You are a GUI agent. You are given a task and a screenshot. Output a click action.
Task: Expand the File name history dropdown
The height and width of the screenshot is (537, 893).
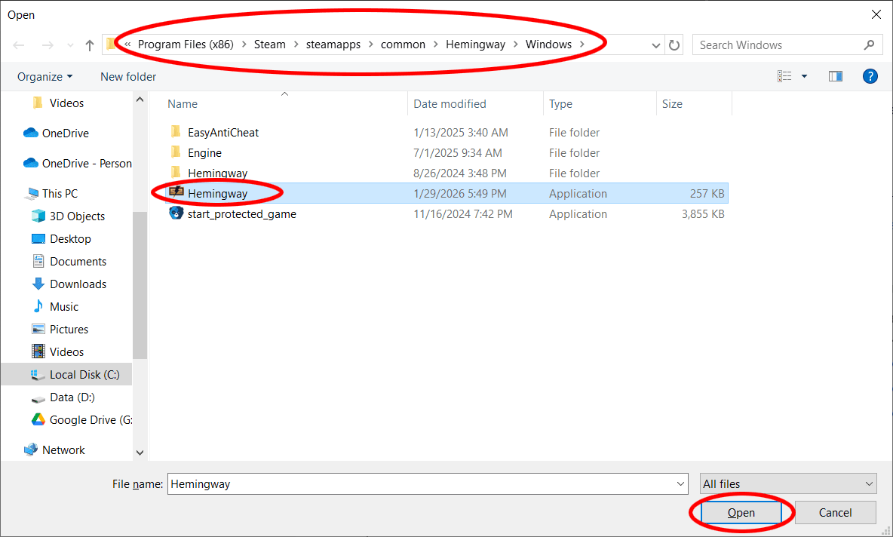(680, 484)
